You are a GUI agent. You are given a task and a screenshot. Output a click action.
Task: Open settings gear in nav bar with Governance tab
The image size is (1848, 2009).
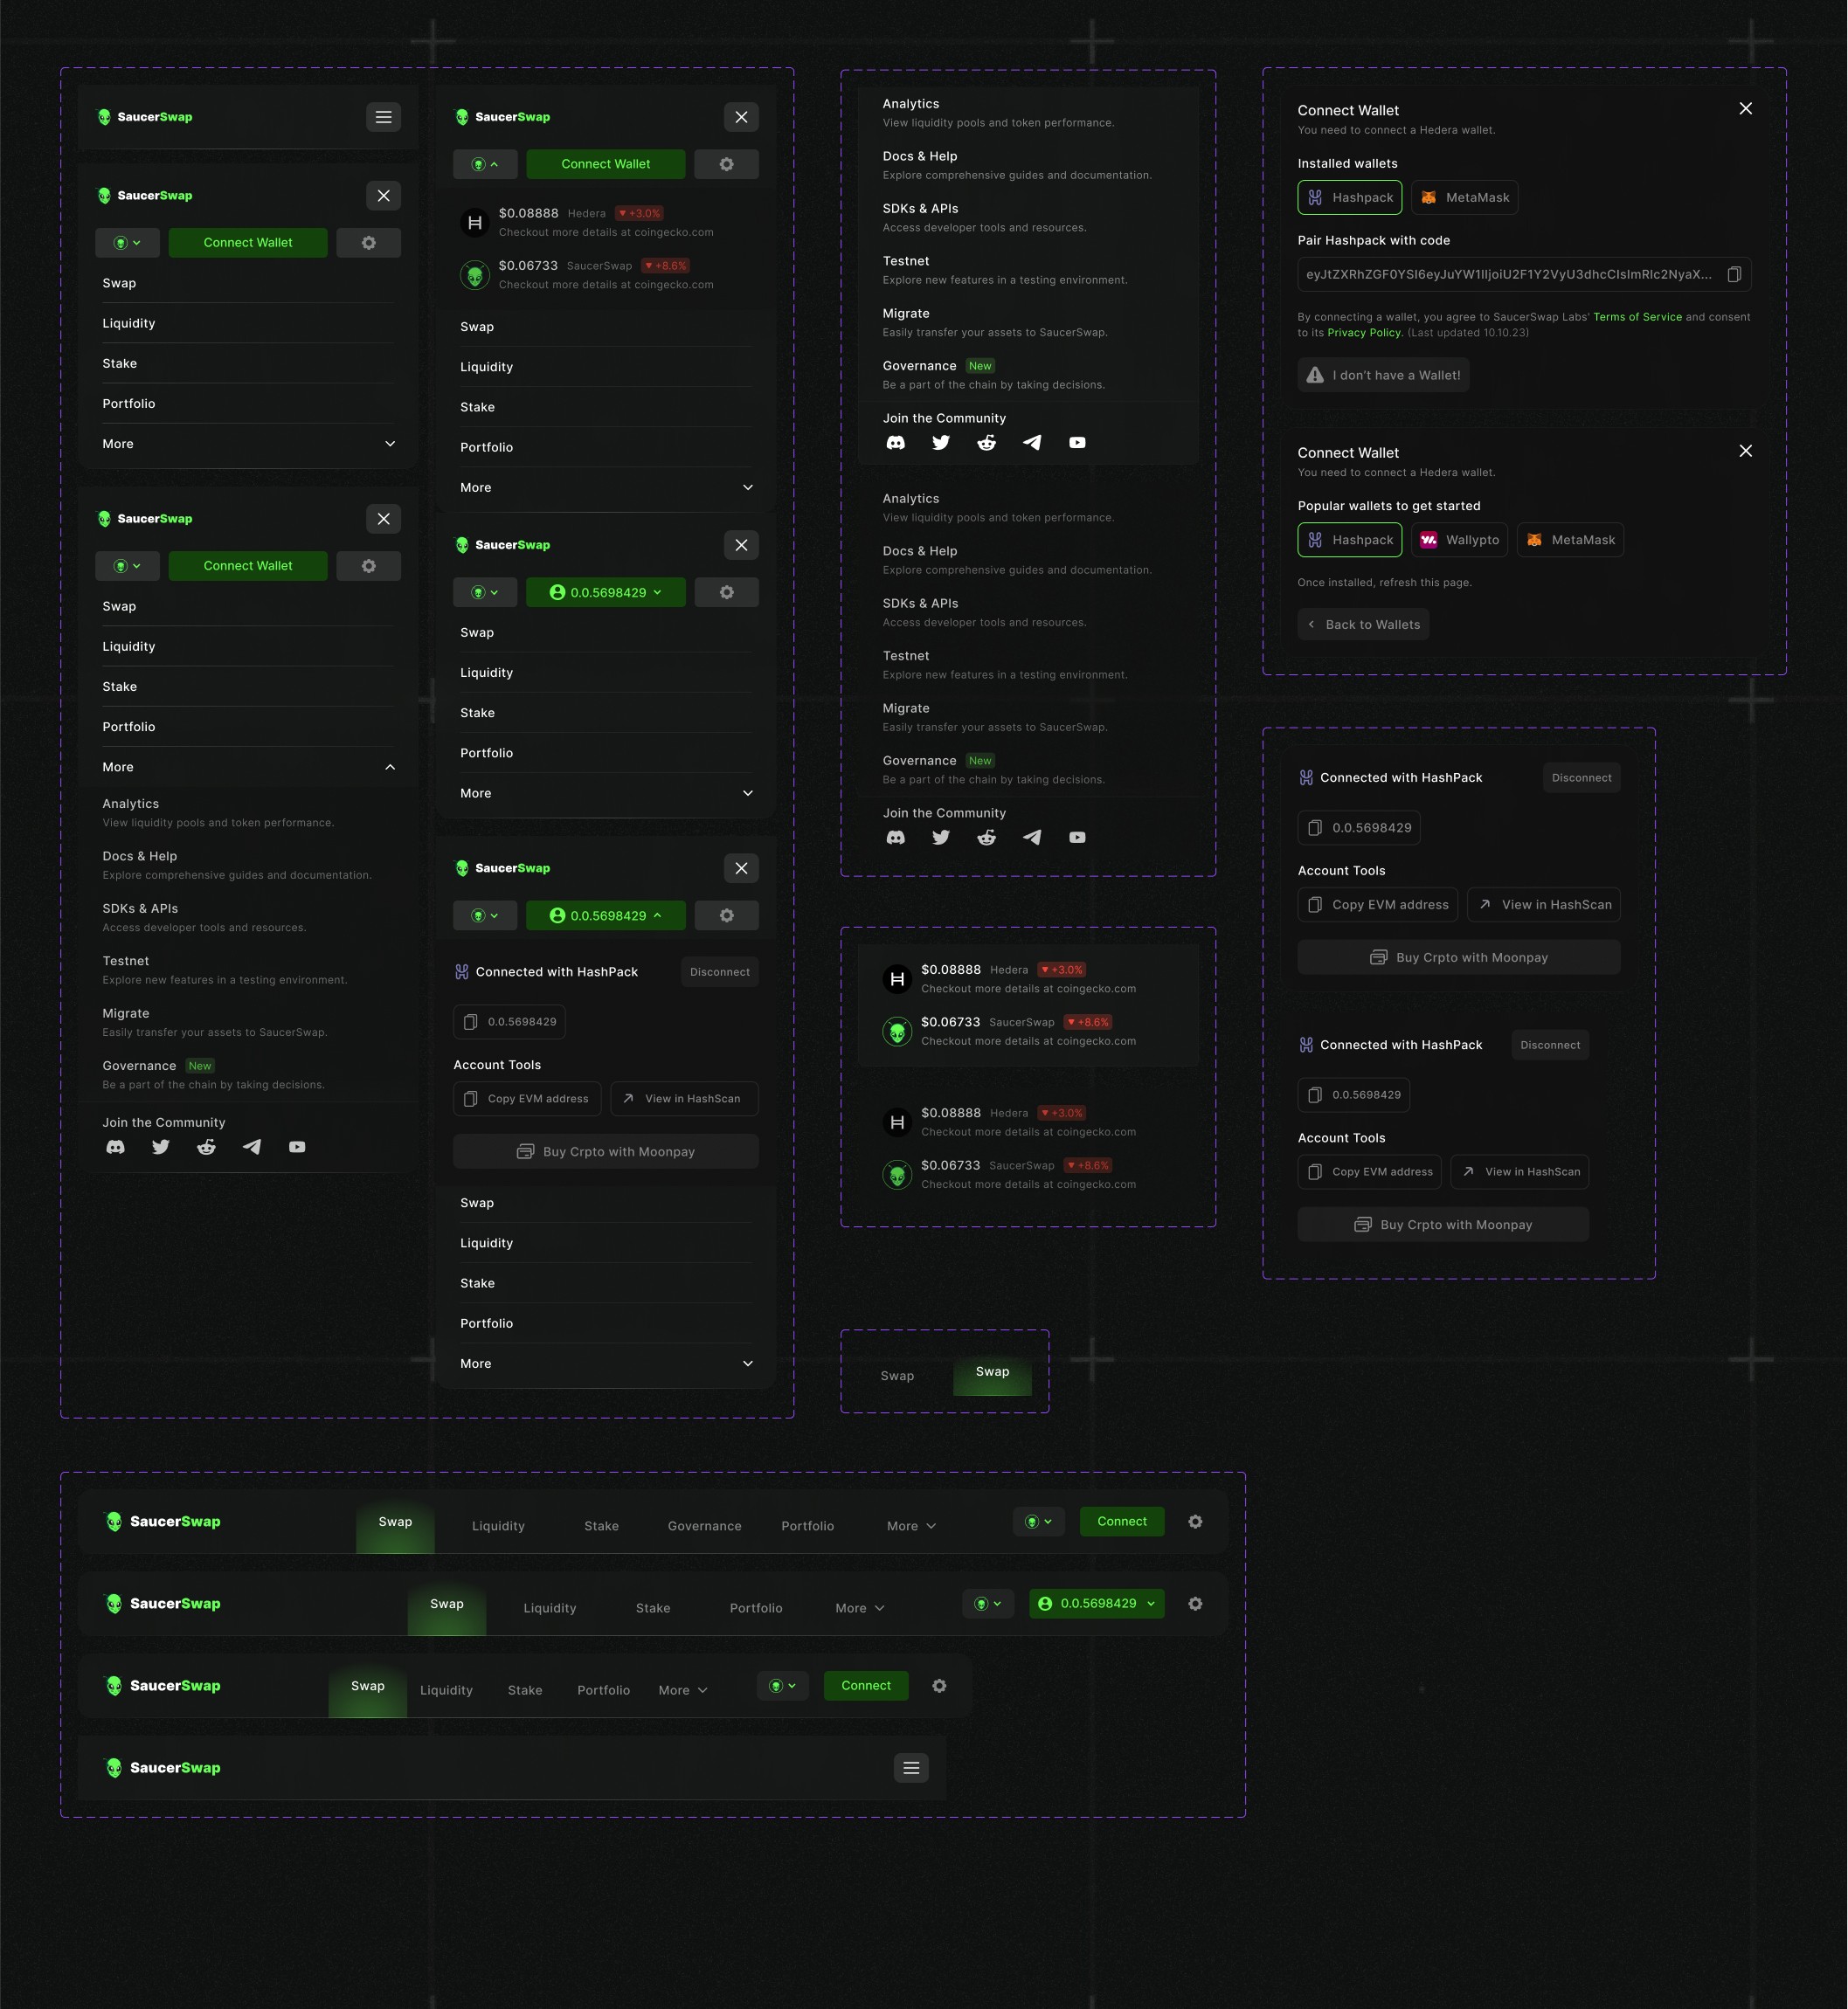[x=1195, y=1522]
